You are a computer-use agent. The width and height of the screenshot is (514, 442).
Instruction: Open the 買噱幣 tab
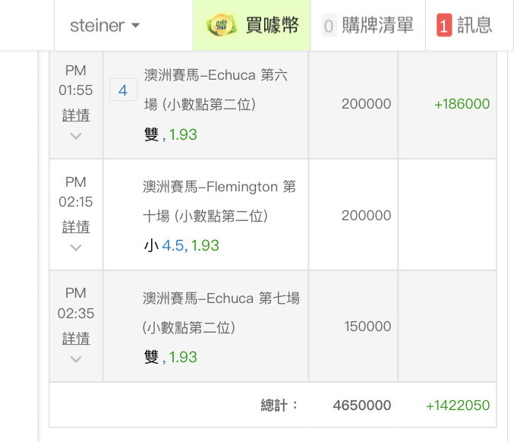point(252,25)
